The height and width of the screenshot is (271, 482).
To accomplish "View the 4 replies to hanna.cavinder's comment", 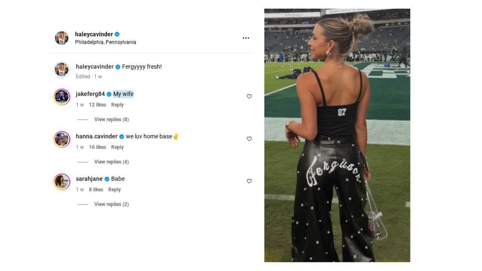I will pos(111,161).
